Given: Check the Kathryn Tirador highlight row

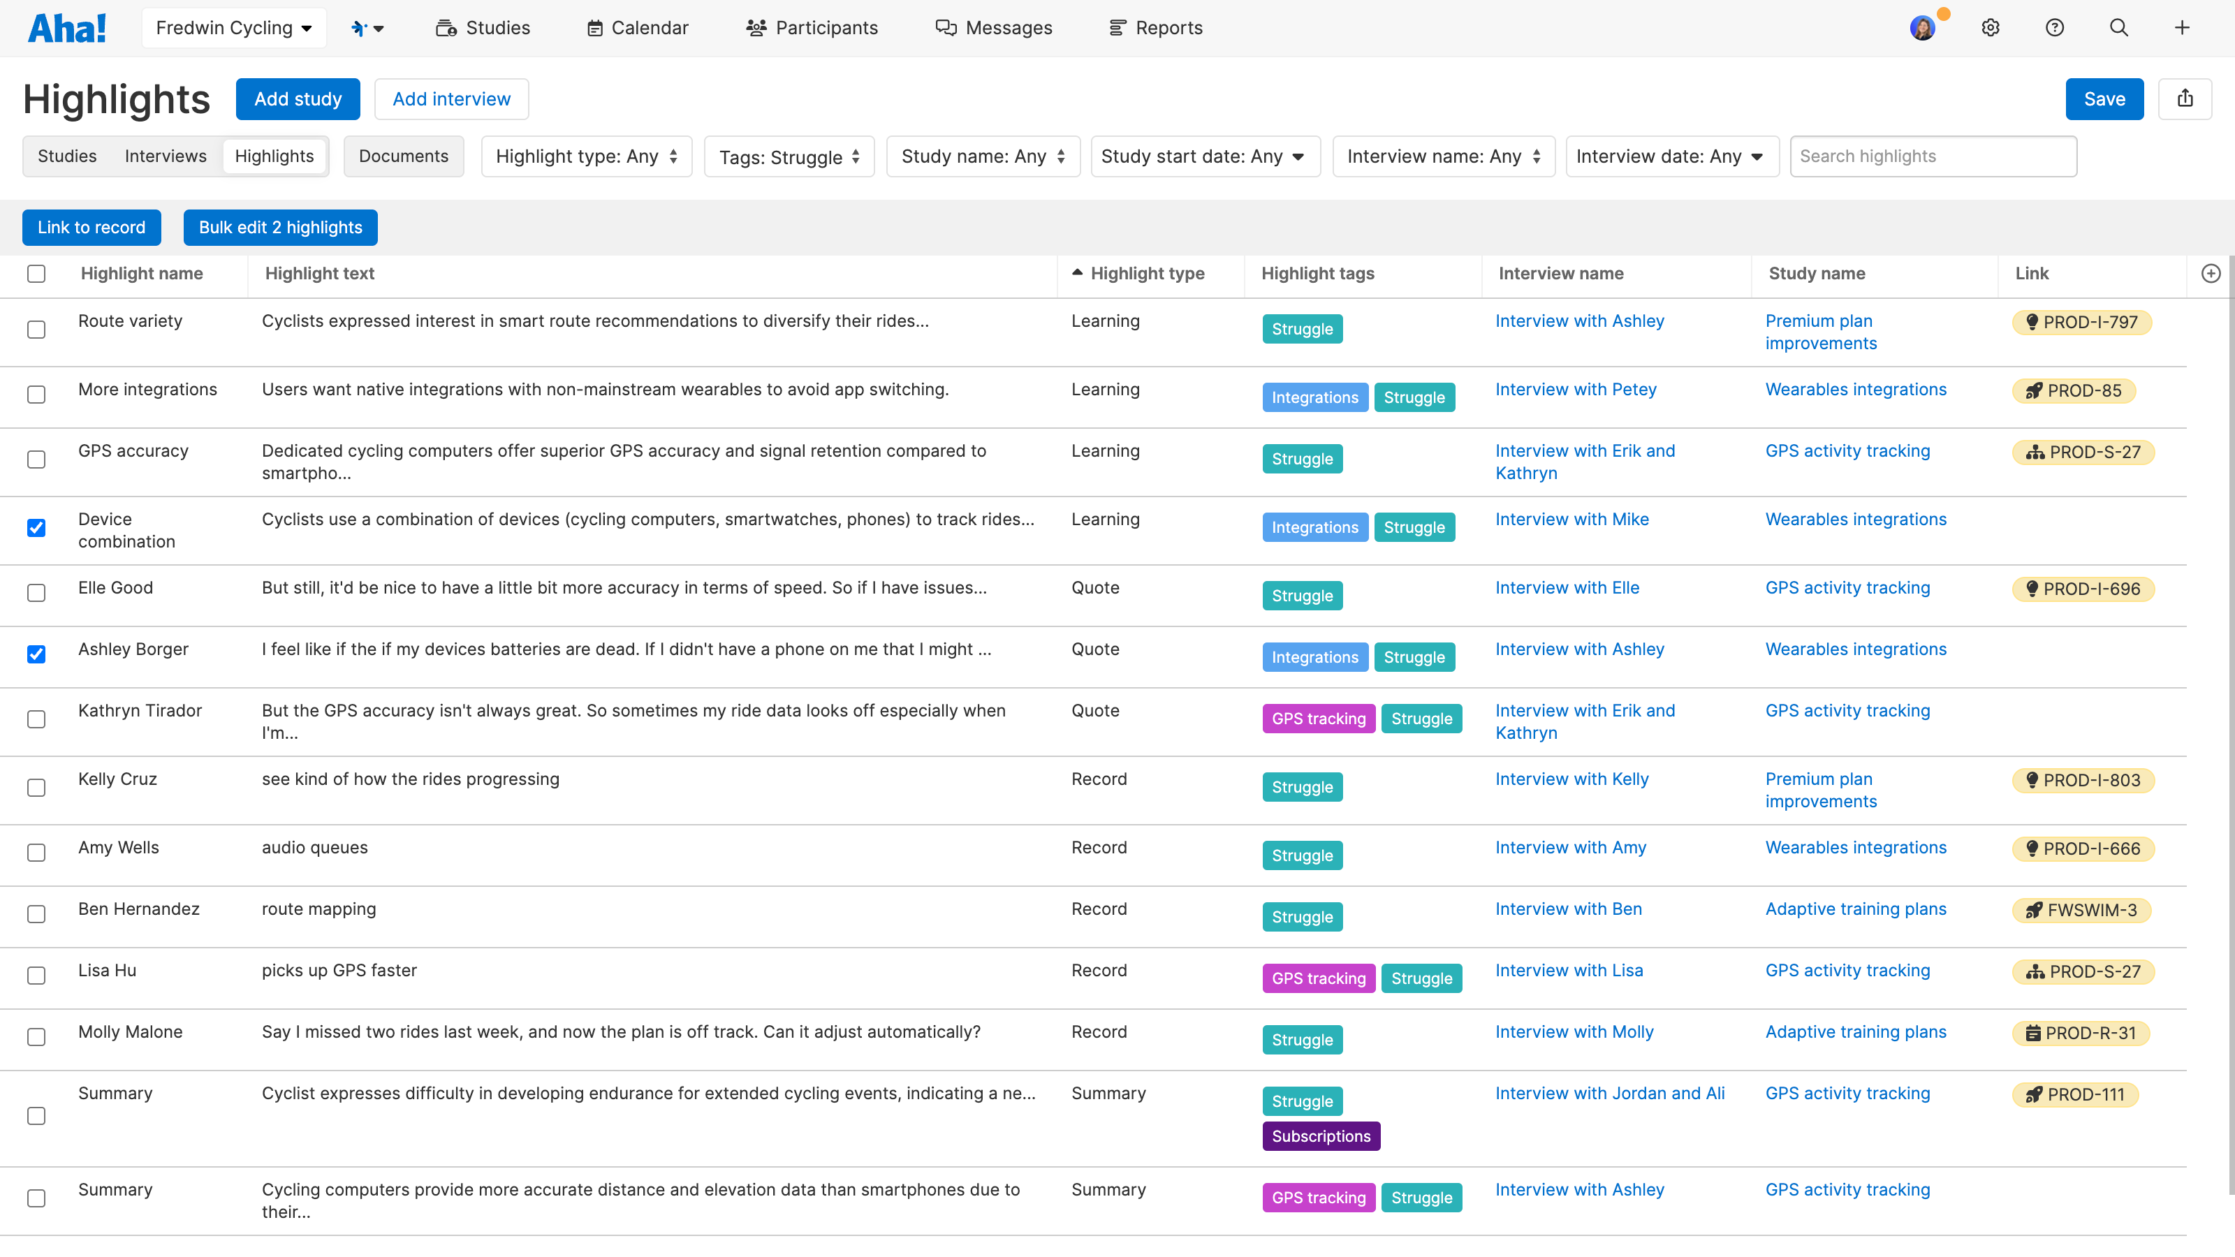Looking at the screenshot, I should [36, 719].
